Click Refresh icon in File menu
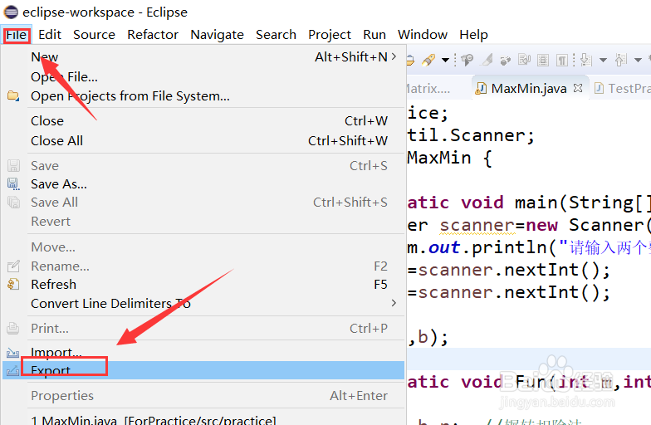The width and height of the screenshot is (651, 425). pyautogui.click(x=12, y=284)
